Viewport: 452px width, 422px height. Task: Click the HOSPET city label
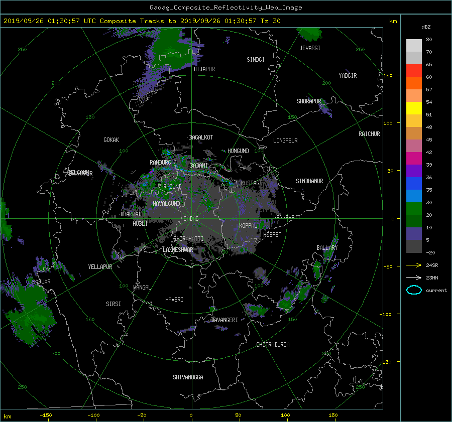tap(272, 235)
